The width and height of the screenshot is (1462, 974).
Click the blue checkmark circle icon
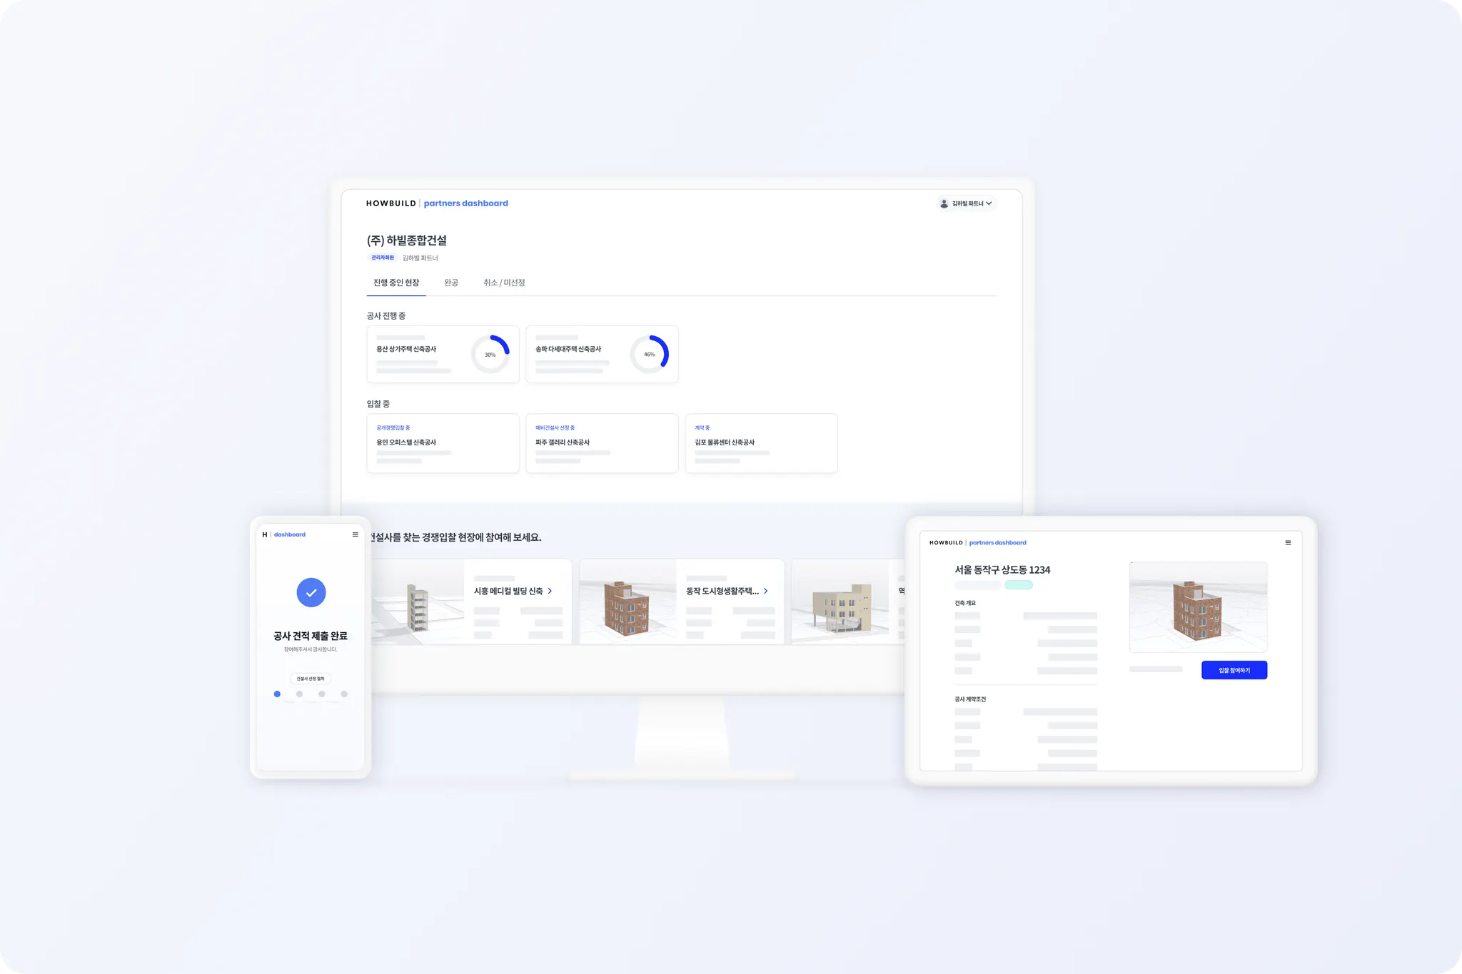(x=311, y=592)
